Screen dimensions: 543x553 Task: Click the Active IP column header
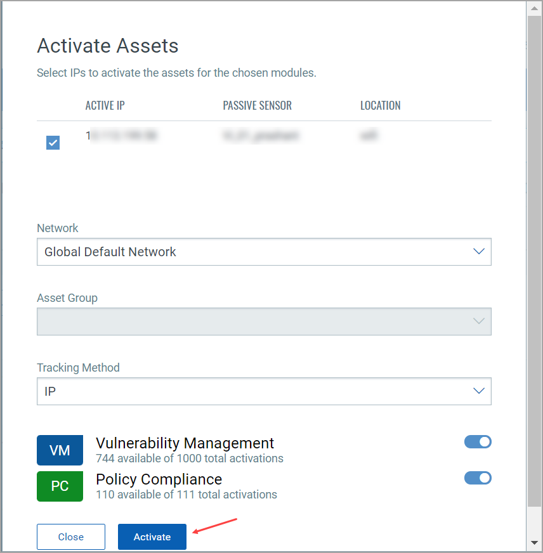coord(105,105)
